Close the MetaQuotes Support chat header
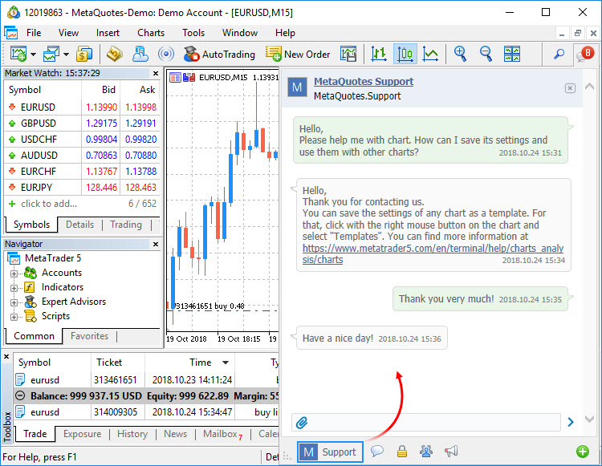The height and width of the screenshot is (466, 602). tap(570, 88)
